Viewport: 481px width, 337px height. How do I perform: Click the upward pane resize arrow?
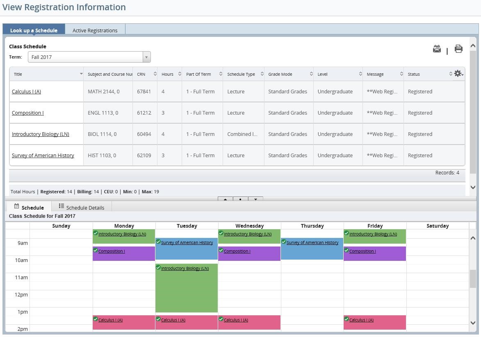225,199
